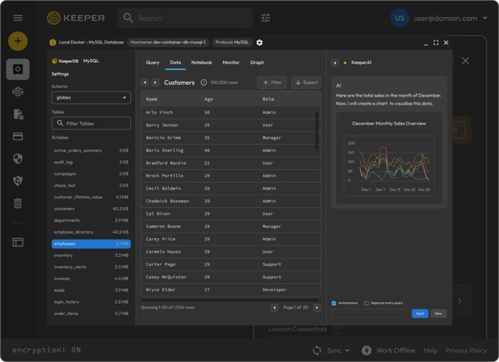The height and width of the screenshot is (362, 499).
Task: Switch to the Notebook tab
Action: [201, 62]
